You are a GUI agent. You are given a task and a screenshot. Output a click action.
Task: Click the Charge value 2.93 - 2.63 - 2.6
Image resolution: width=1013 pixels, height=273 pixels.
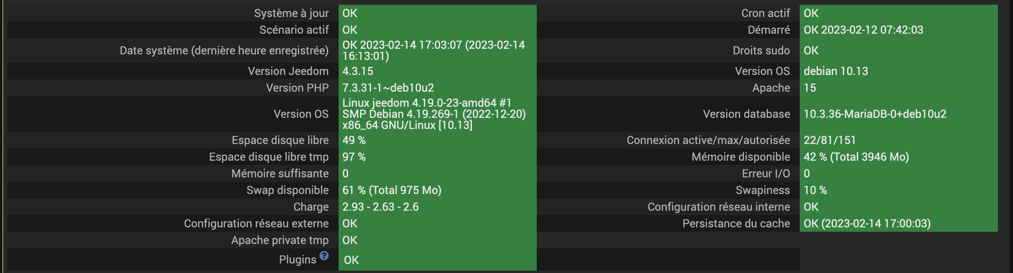point(380,207)
